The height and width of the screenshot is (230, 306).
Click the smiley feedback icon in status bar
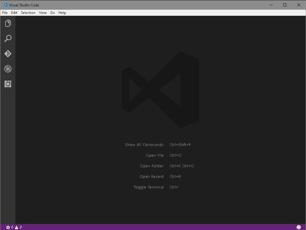[298, 227]
